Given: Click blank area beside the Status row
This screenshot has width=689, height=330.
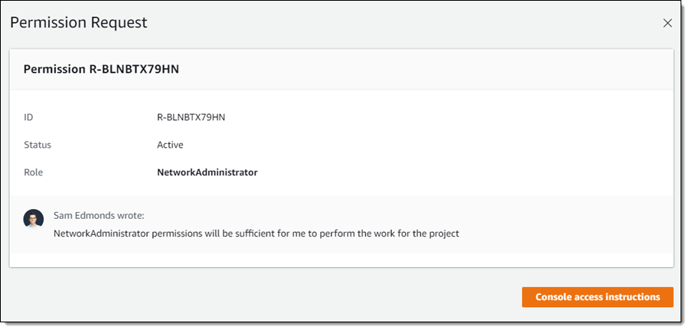Looking at the screenshot, I should [x=421, y=145].
